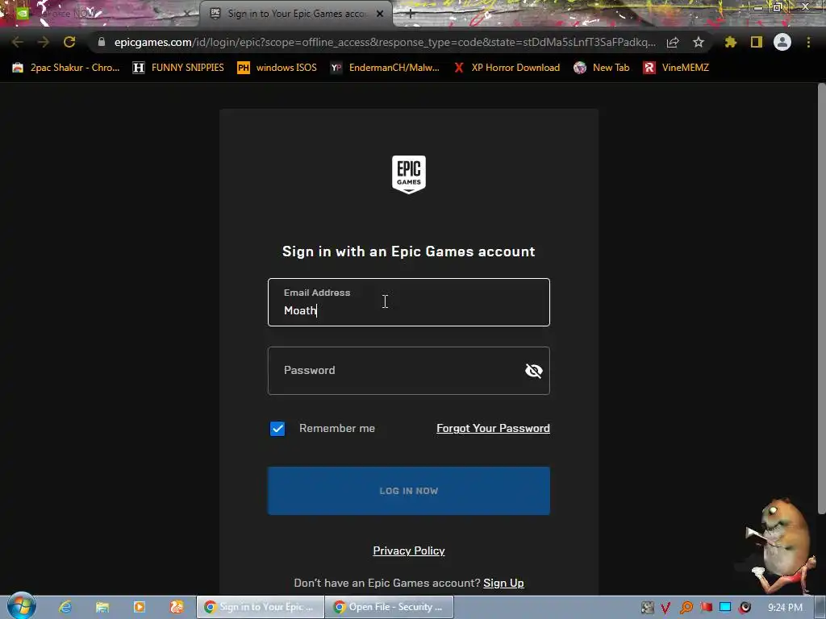The height and width of the screenshot is (619, 826).
Task: Click the red flag tray icon
Action: tap(706, 608)
